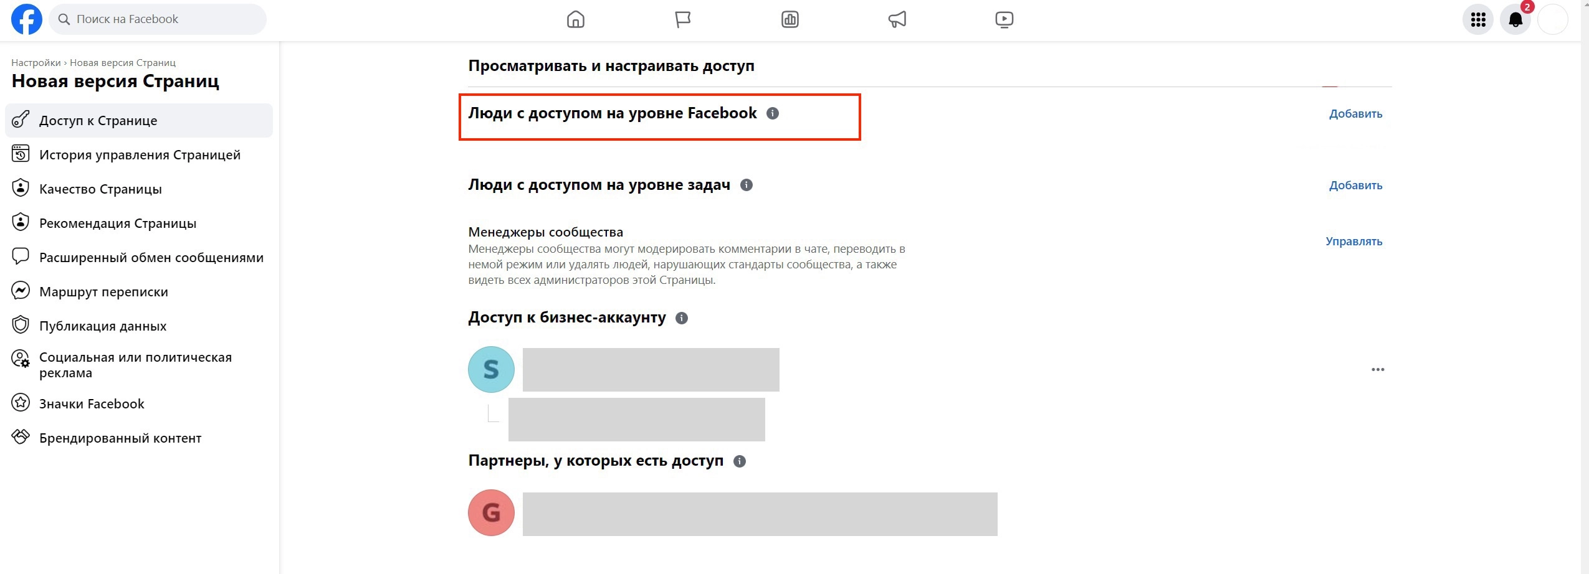This screenshot has height=574, width=1589.
Task: Click 'Добавить' for task-level access
Action: pyautogui.click(x=1355, y=186)
